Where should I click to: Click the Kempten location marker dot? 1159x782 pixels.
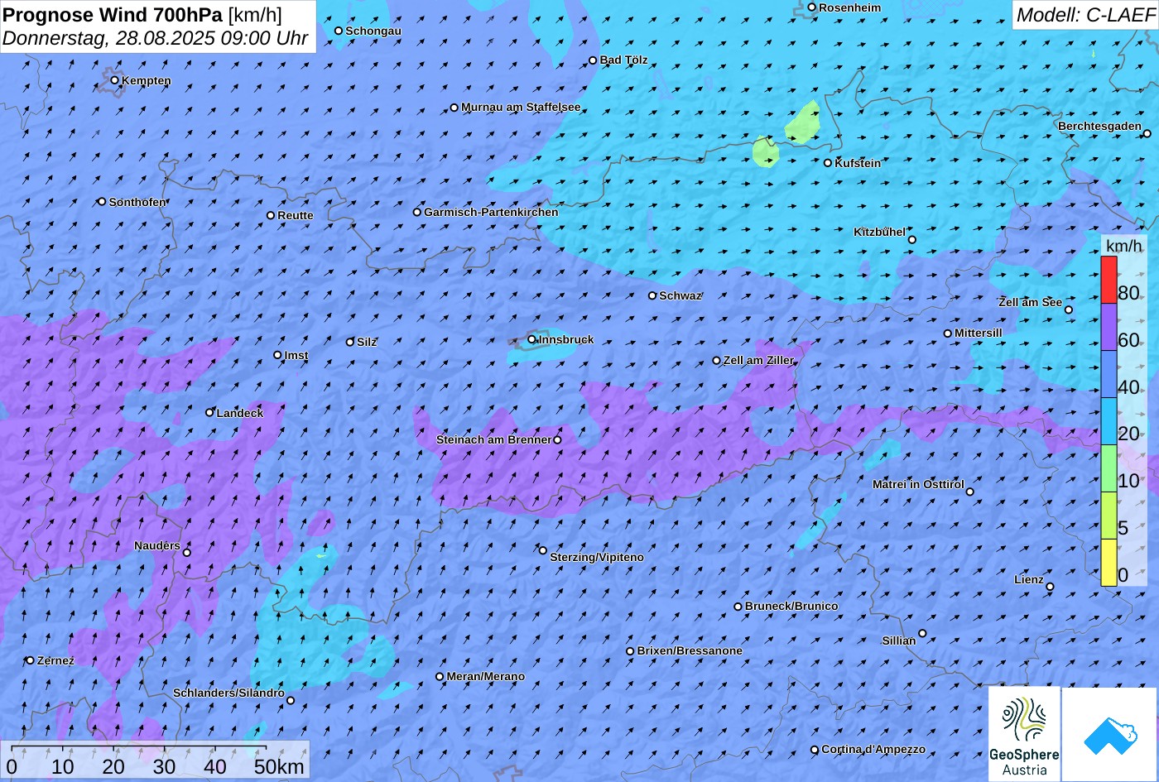(x=115, y=80)
